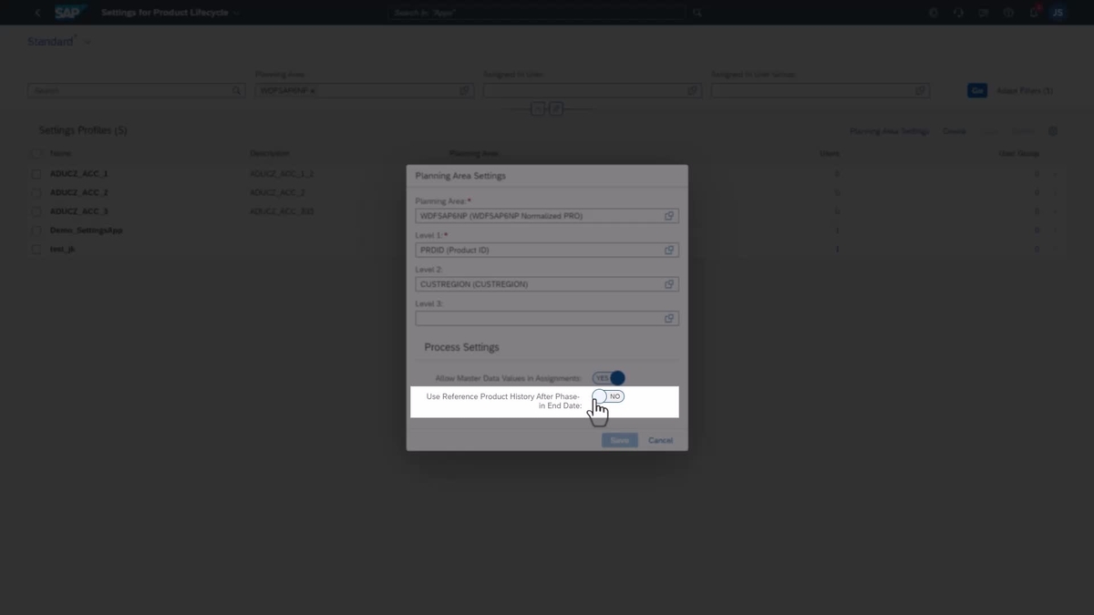
Task: Save the Planning Area Settings dialog
Action: [x=619, y=440]
